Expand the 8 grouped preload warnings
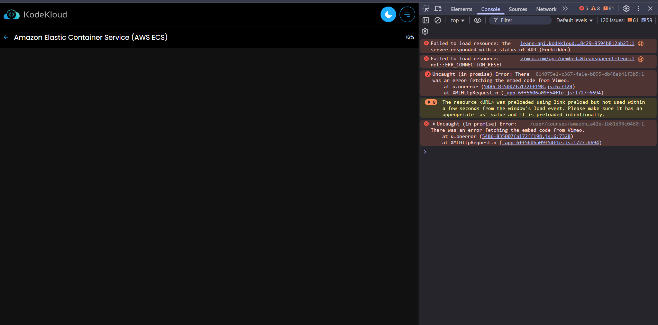Viewport: 658px width, 325px height. pyautogui.click(x=431, y=102)
